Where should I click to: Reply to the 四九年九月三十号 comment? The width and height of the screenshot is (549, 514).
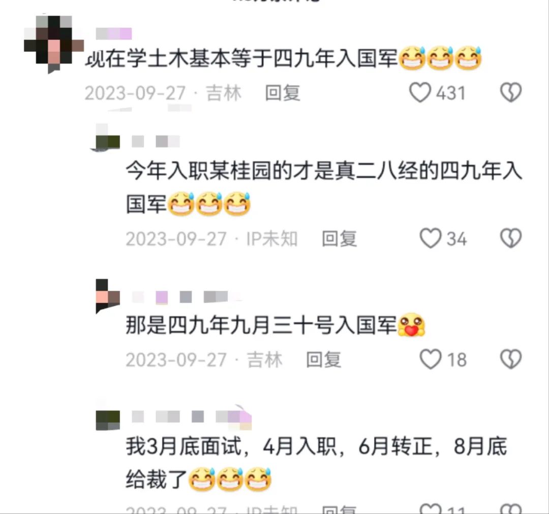323,360
